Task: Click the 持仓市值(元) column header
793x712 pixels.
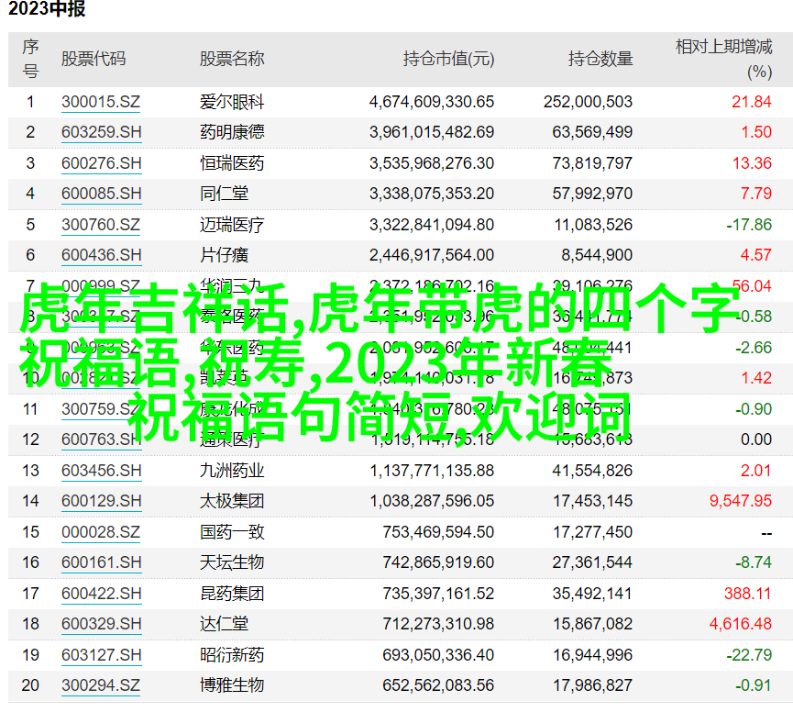Action: point(448,60)
